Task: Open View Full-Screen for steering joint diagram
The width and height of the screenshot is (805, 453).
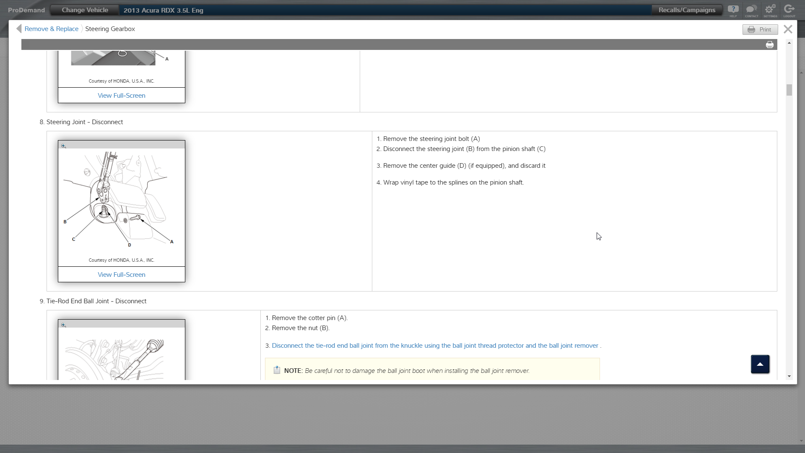Action: click(x=122, y=275)
